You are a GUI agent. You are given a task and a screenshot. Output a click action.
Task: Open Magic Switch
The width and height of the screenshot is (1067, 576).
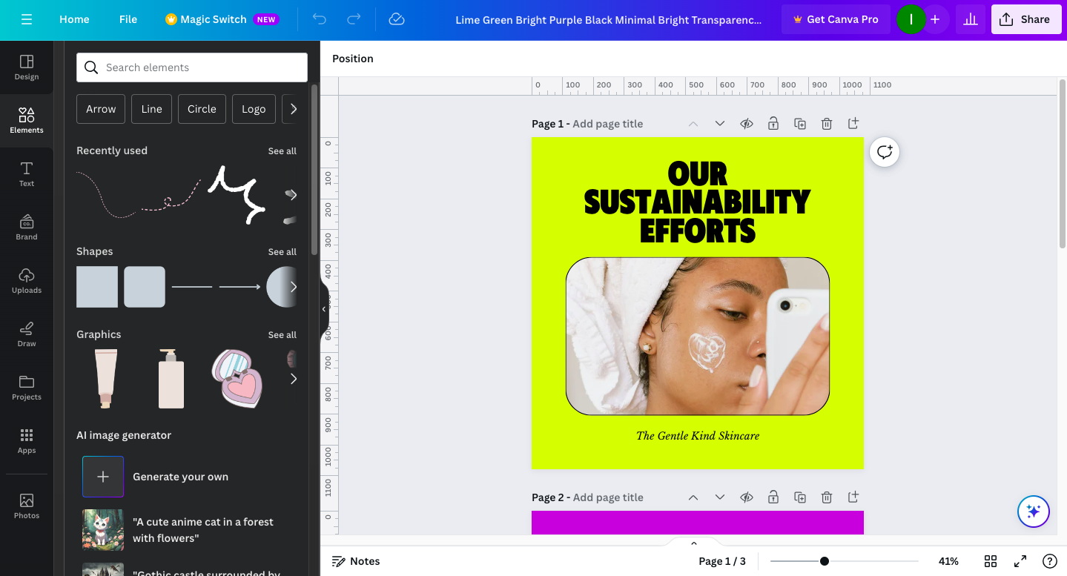click(222, 19)
